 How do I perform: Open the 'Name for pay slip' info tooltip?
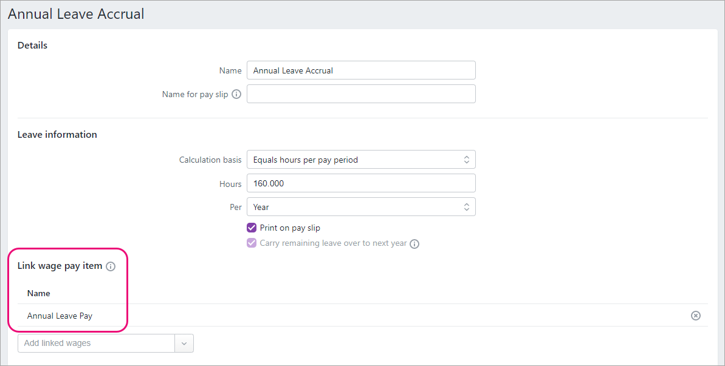(x=236, y=94)
